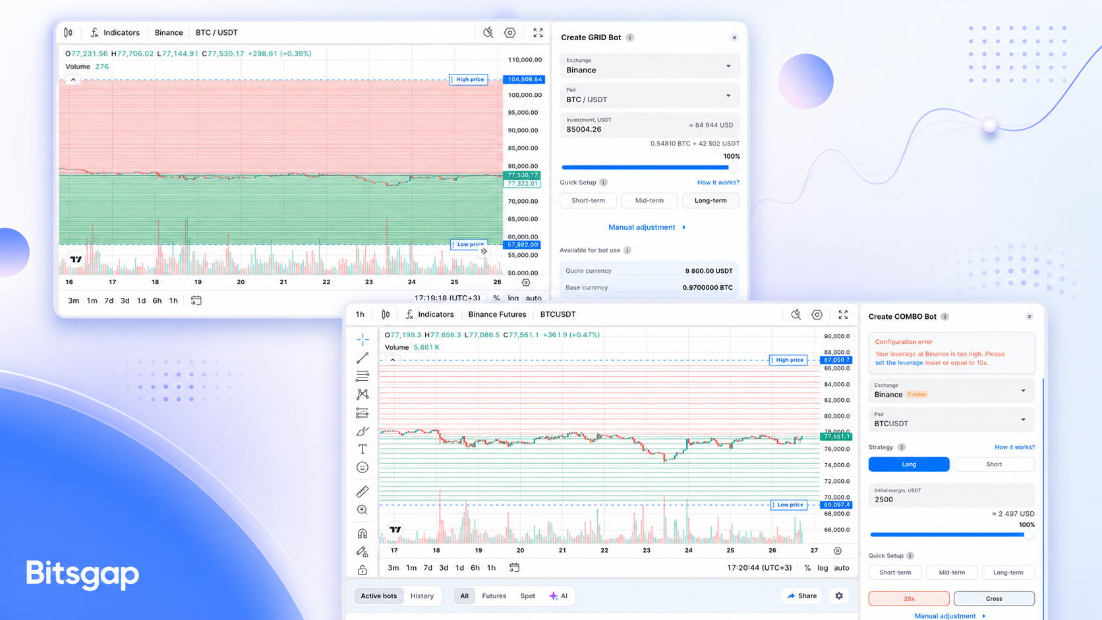Filter bots by Spot

pos(527,596)
